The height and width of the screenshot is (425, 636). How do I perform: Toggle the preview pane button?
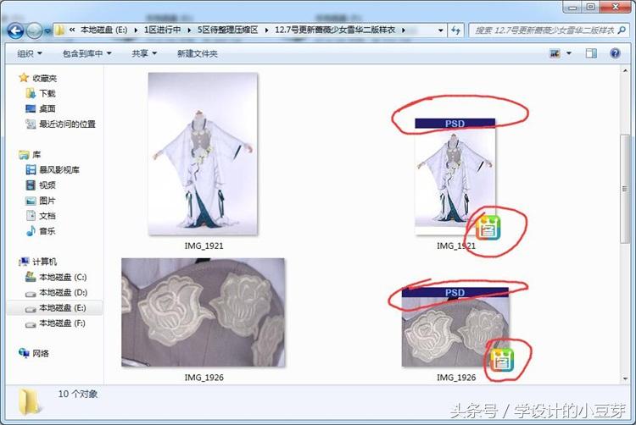[x=591, y=53]
